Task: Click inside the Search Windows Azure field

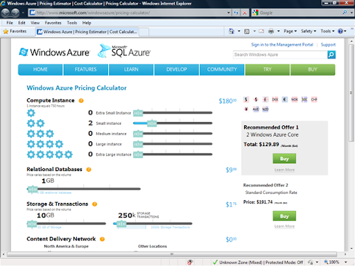Action: pos(280,55)
